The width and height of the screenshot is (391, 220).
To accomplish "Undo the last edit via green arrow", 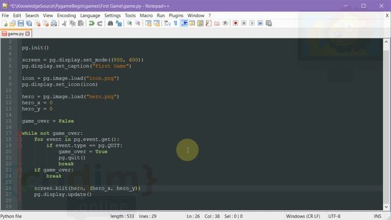I will tap(92, 23).
